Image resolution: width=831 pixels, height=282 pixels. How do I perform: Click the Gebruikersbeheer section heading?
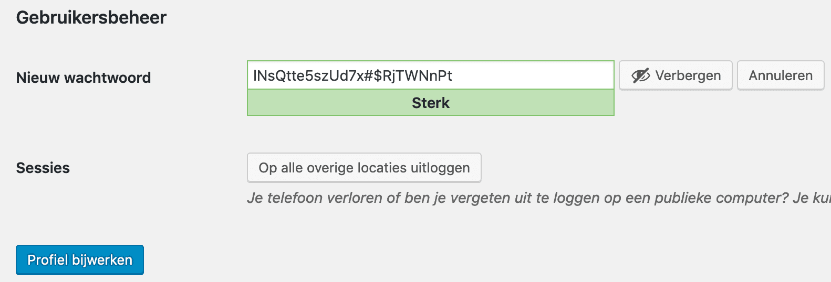click(x=91, y=18)
